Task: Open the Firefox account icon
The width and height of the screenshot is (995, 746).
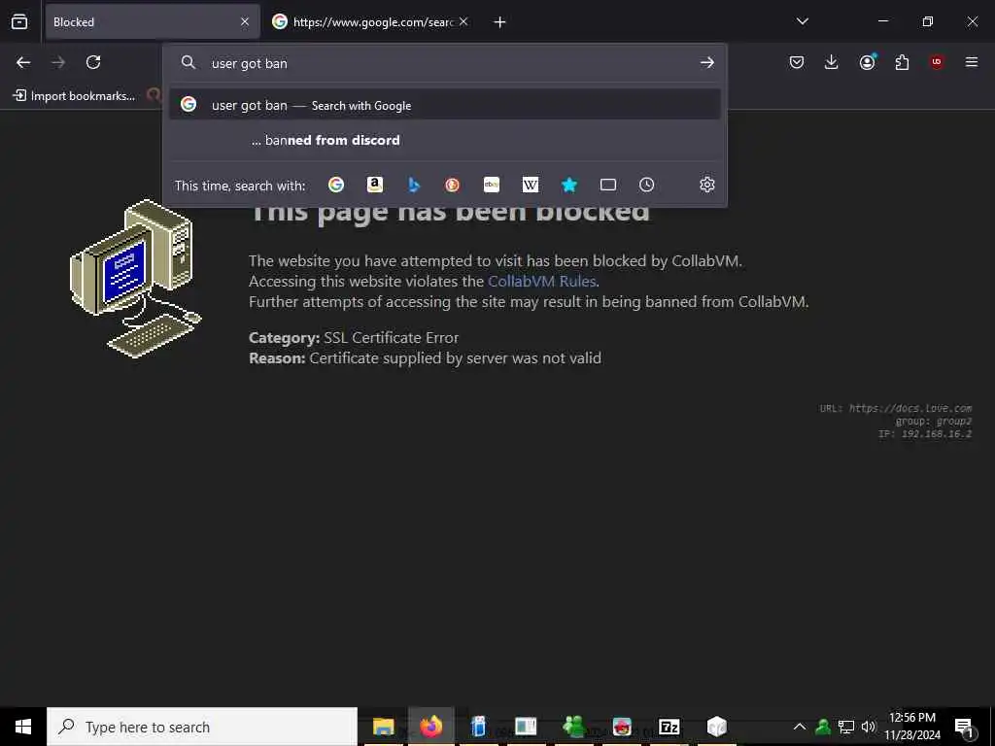Action: click(x=868, y=61)
